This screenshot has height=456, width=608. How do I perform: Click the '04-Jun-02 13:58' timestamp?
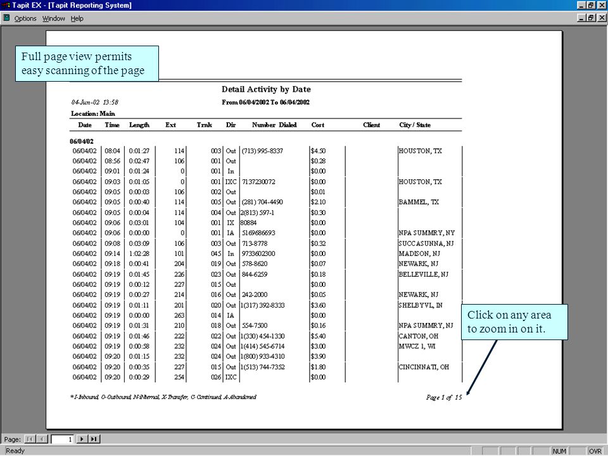click(94, 103)
